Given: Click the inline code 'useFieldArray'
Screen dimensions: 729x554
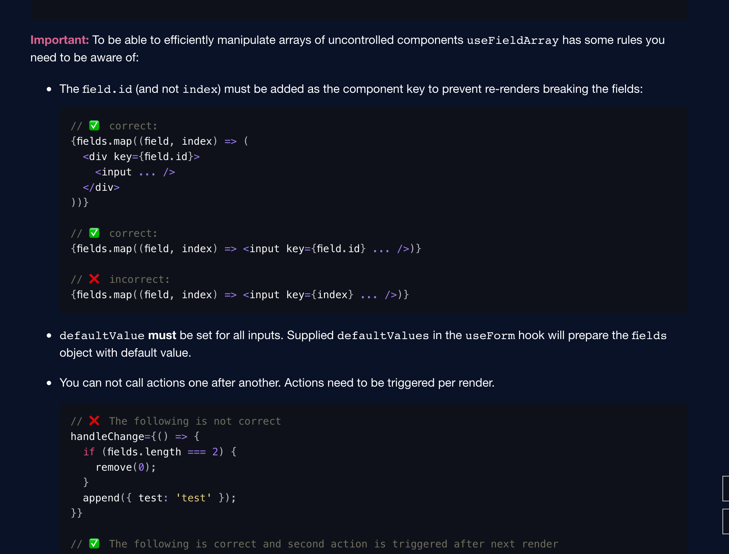Looking at the screenshot, I should [513, 40].
